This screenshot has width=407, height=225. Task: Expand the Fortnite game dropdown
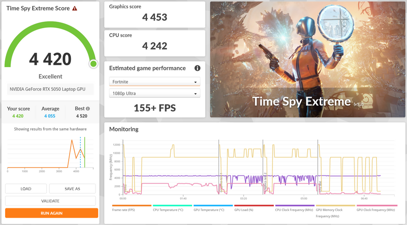point(155,81)
